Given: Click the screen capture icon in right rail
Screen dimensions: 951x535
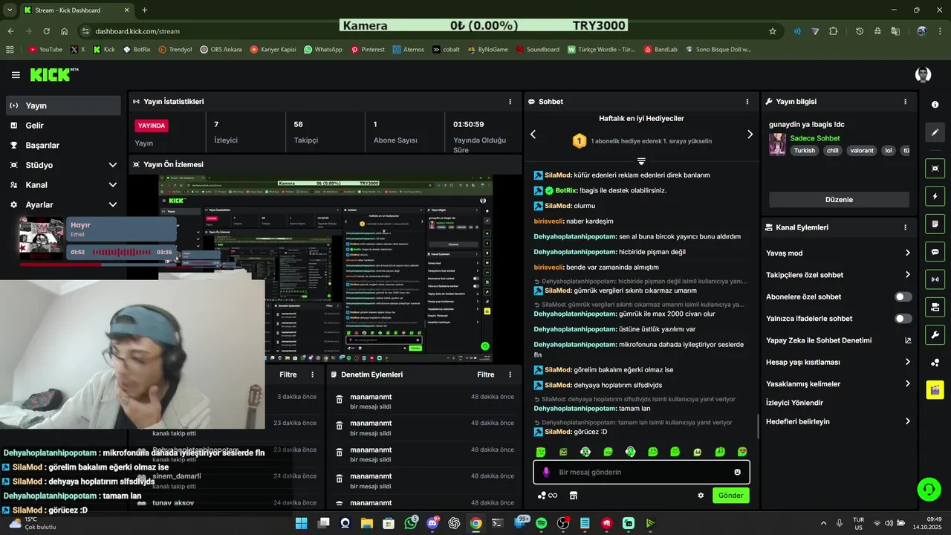Looking at the screenshot, I should (x=935, y=169).
